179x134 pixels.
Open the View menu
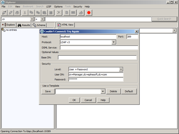tap(17, 7)
